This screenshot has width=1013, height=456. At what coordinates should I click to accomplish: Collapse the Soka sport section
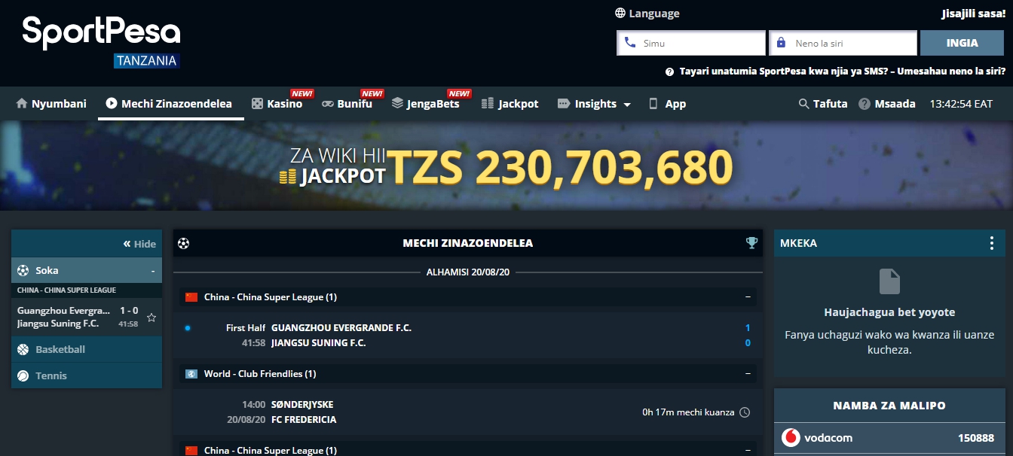(x=87, y=270)
